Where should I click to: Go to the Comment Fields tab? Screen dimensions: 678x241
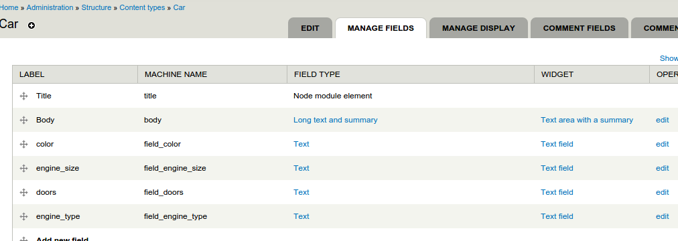point(579,28)
